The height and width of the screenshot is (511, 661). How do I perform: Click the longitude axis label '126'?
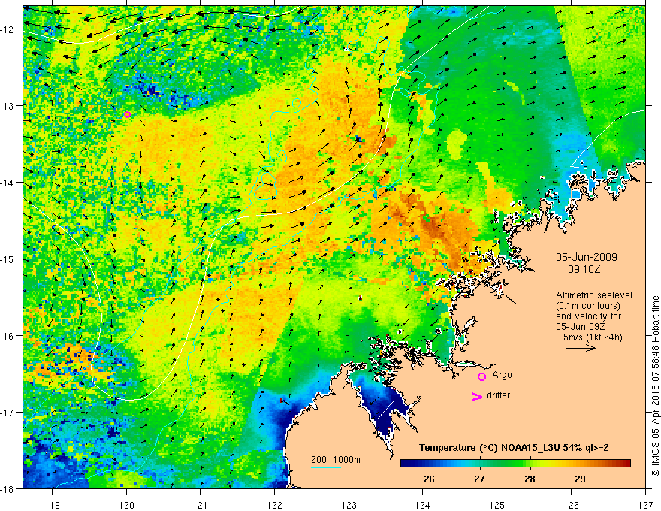point(571,504)
